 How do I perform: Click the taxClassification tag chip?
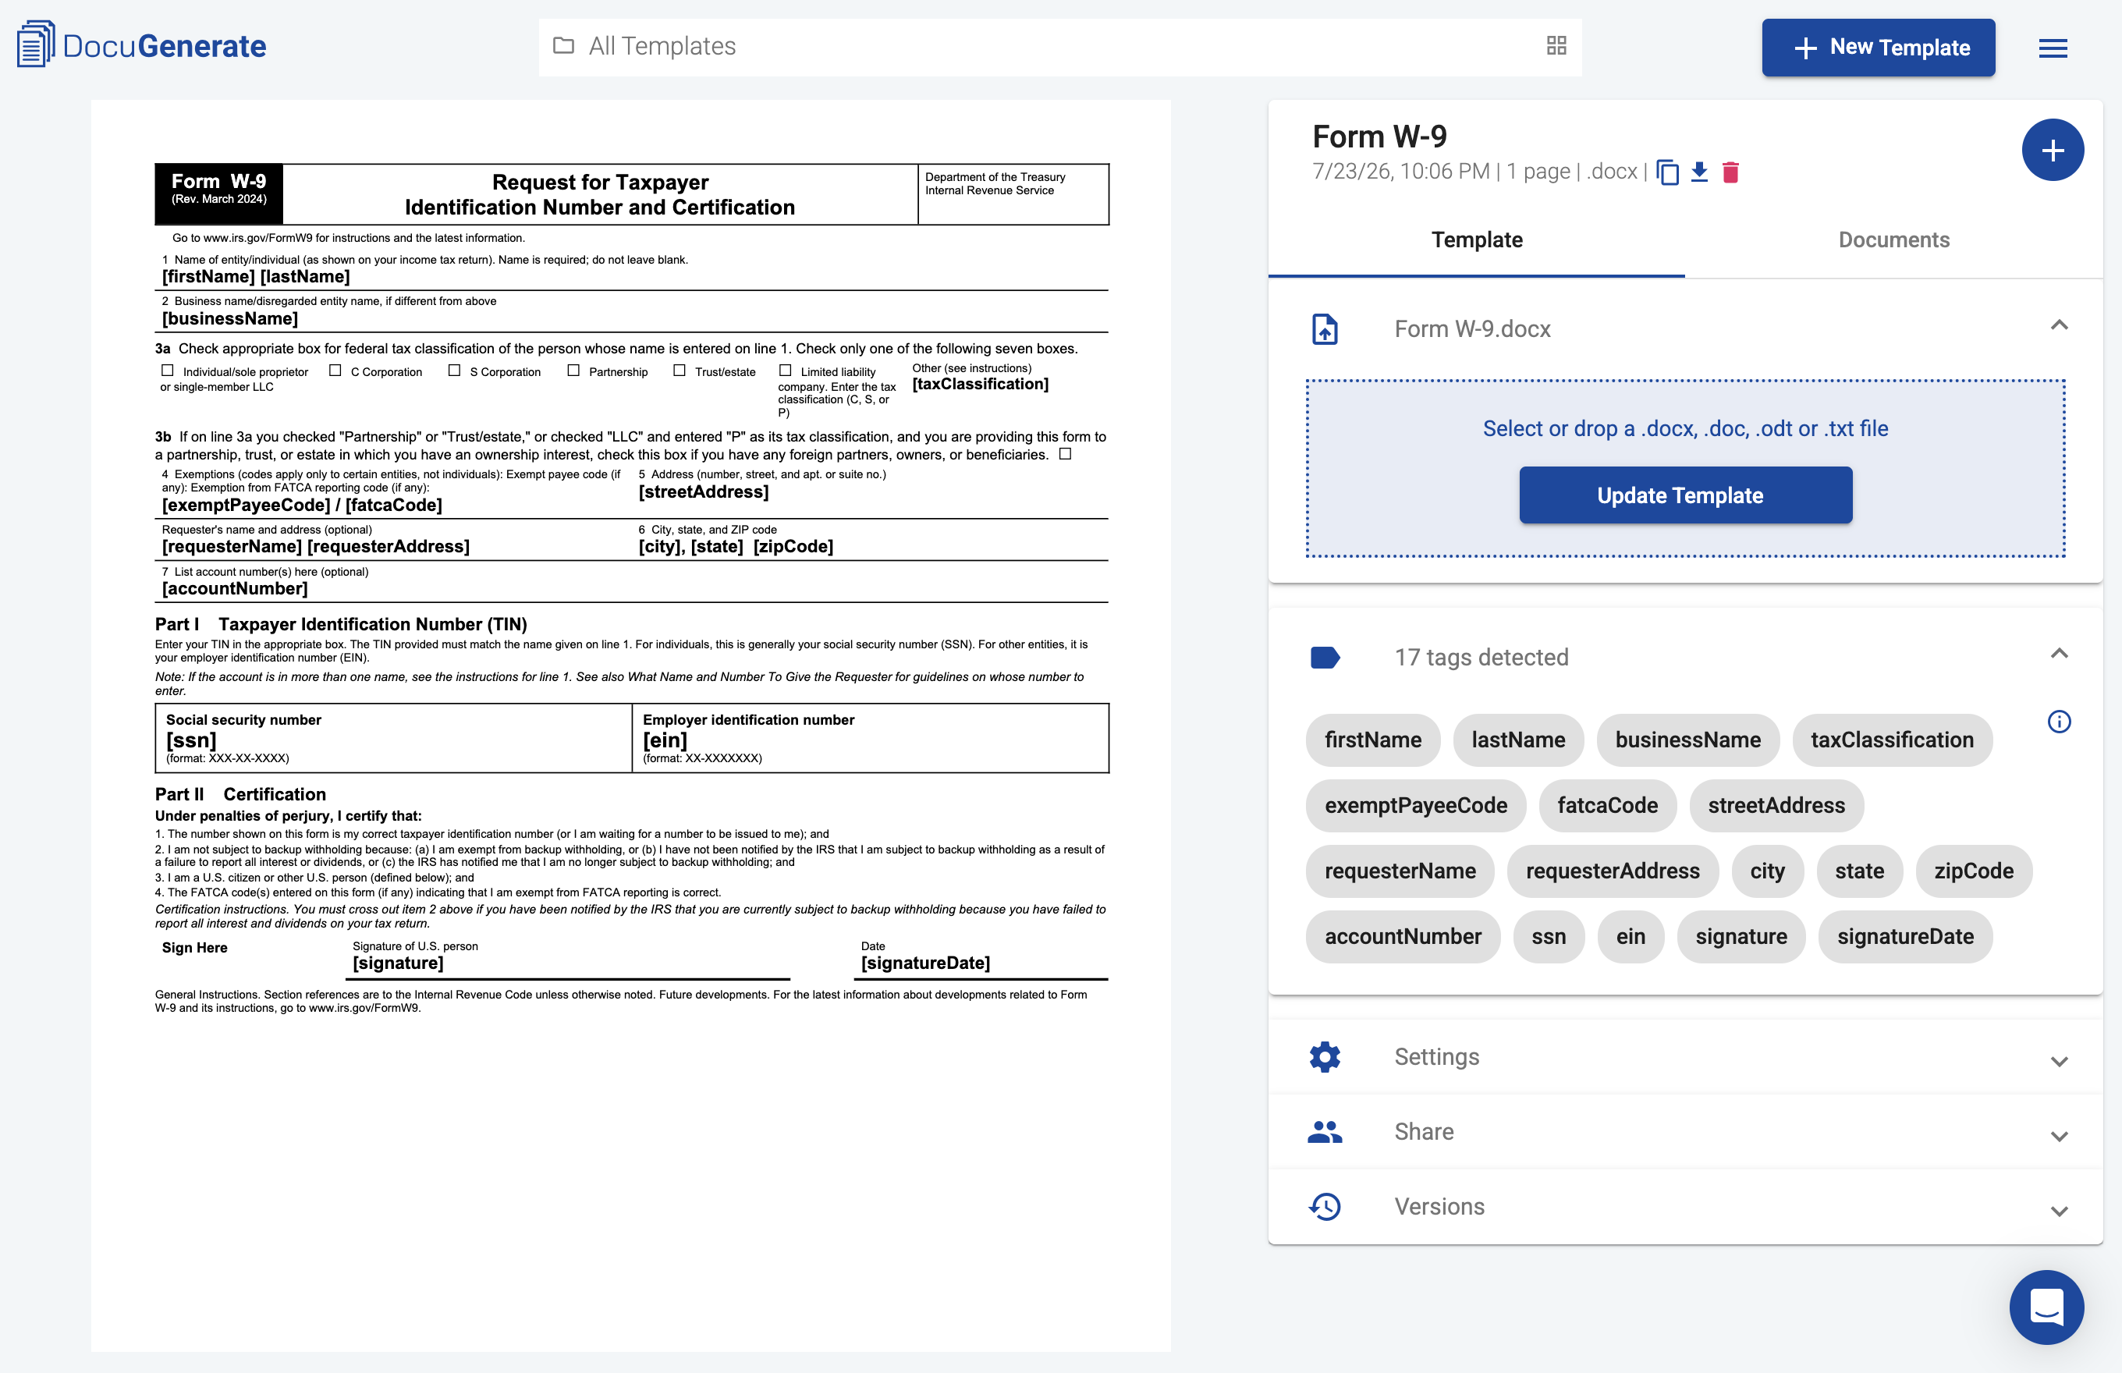[1892, 740]
